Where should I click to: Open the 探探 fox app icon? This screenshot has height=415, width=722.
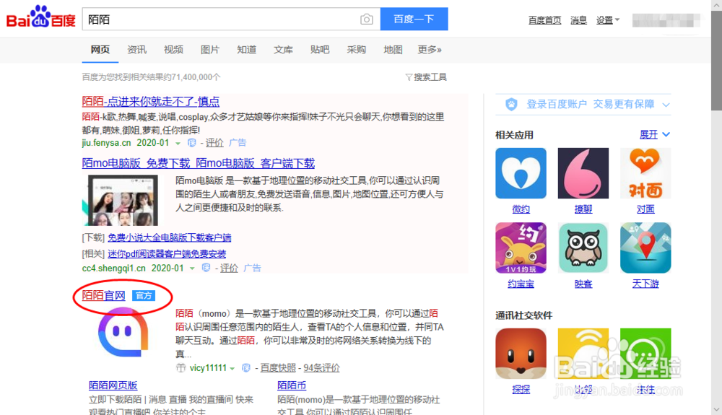521,354
